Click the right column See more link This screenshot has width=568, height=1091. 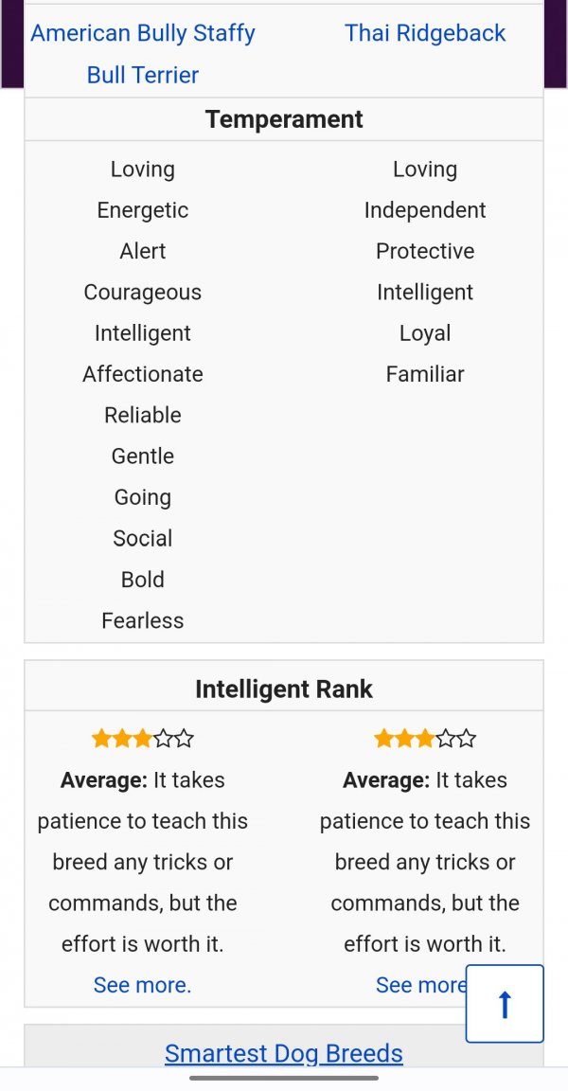[421, 985]
